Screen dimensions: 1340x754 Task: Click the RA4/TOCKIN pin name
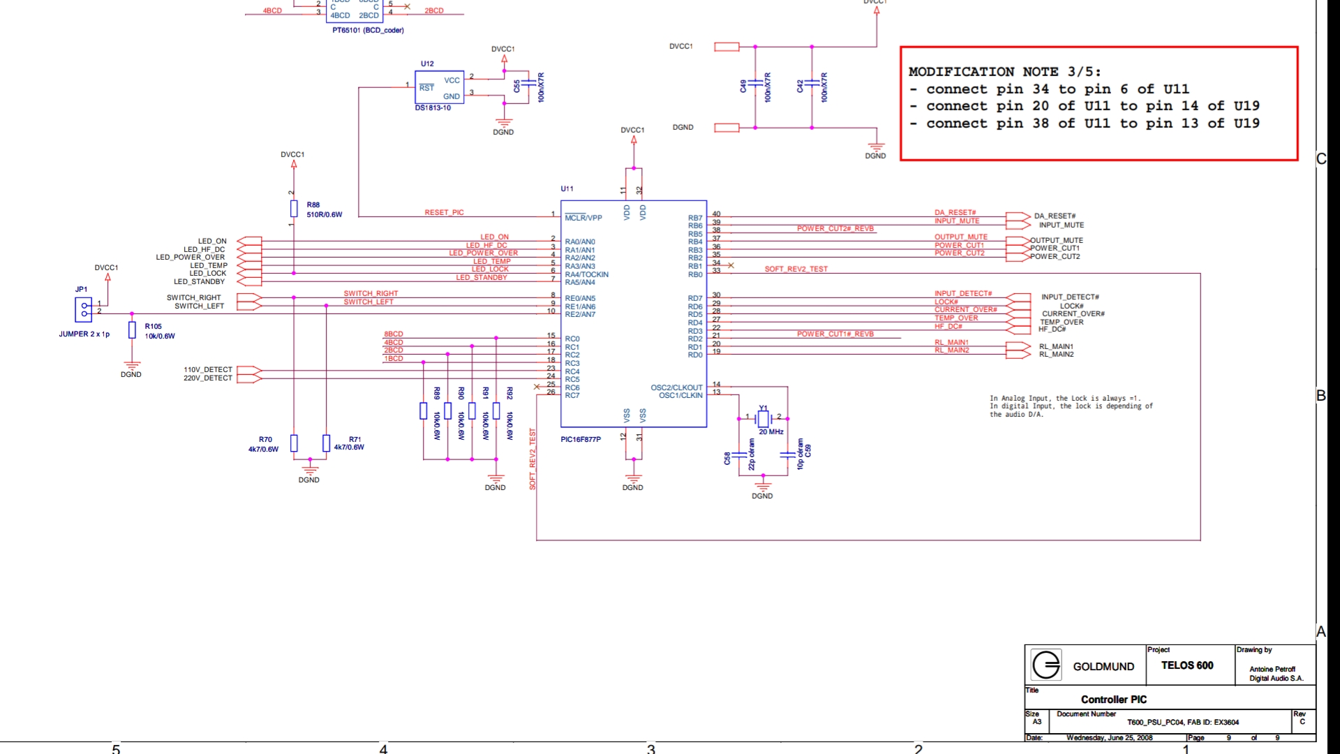pos(587,274)
